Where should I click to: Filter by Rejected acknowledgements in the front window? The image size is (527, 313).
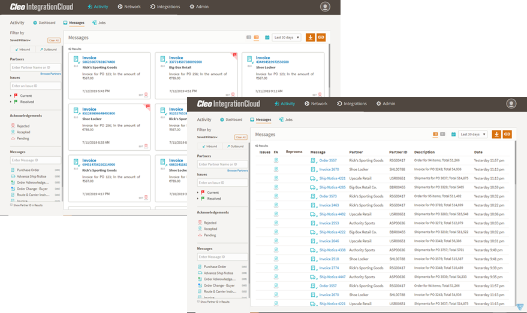point(207,223)
